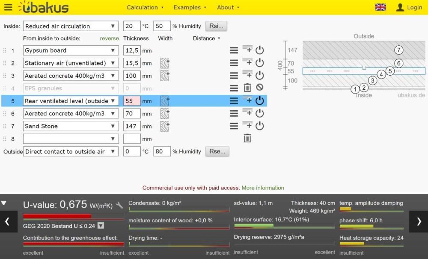Open the EPS granules layer menu
428x259 pixels.
coord(234,88)
